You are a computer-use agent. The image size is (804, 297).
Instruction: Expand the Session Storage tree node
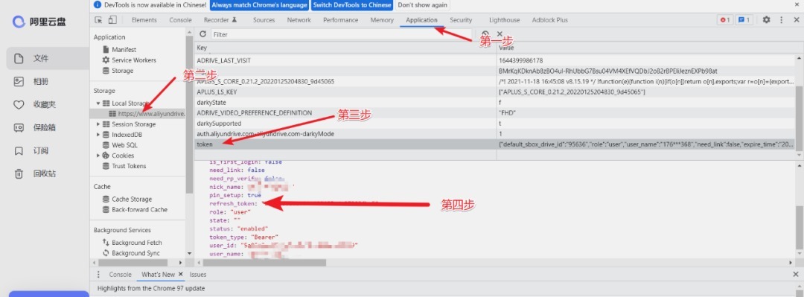(x=98, y=124)
